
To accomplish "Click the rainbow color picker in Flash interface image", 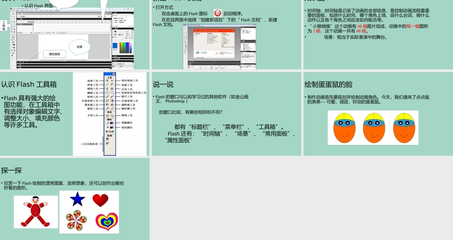I will [125, 48].
